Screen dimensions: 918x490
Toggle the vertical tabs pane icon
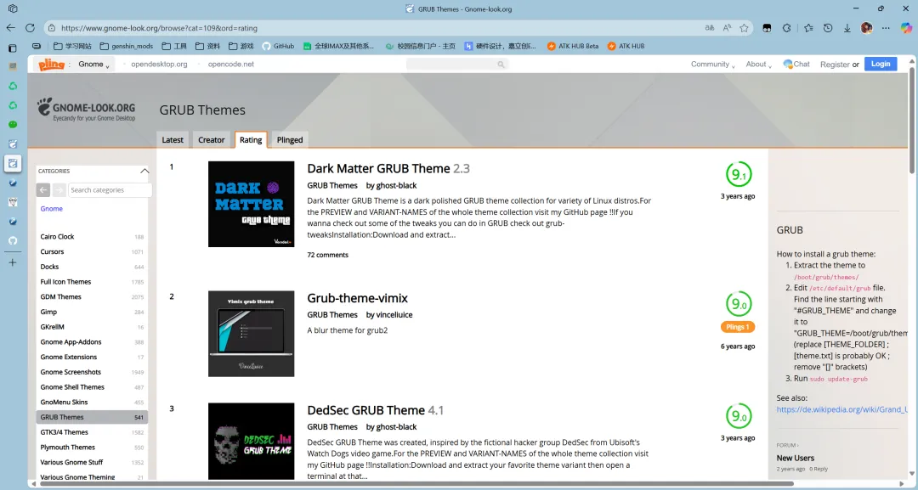point(13,48)
